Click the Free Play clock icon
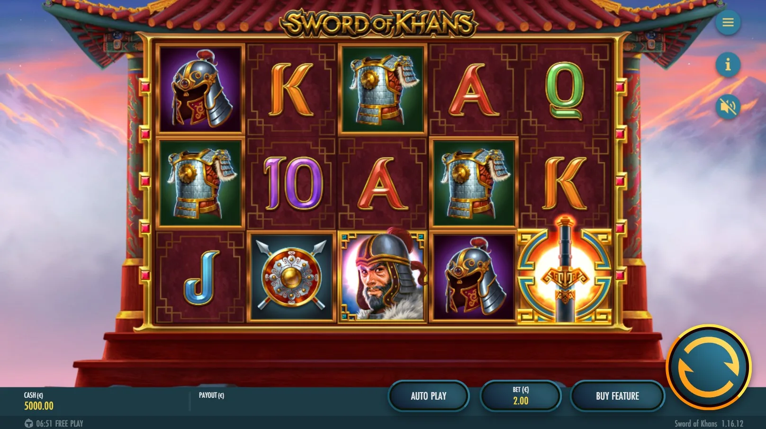Viewport: 766px width, 429px height. pos(29,423)
